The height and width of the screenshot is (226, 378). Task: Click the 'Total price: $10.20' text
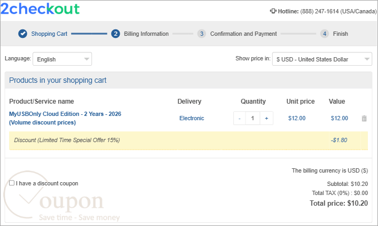click(338, 204)
